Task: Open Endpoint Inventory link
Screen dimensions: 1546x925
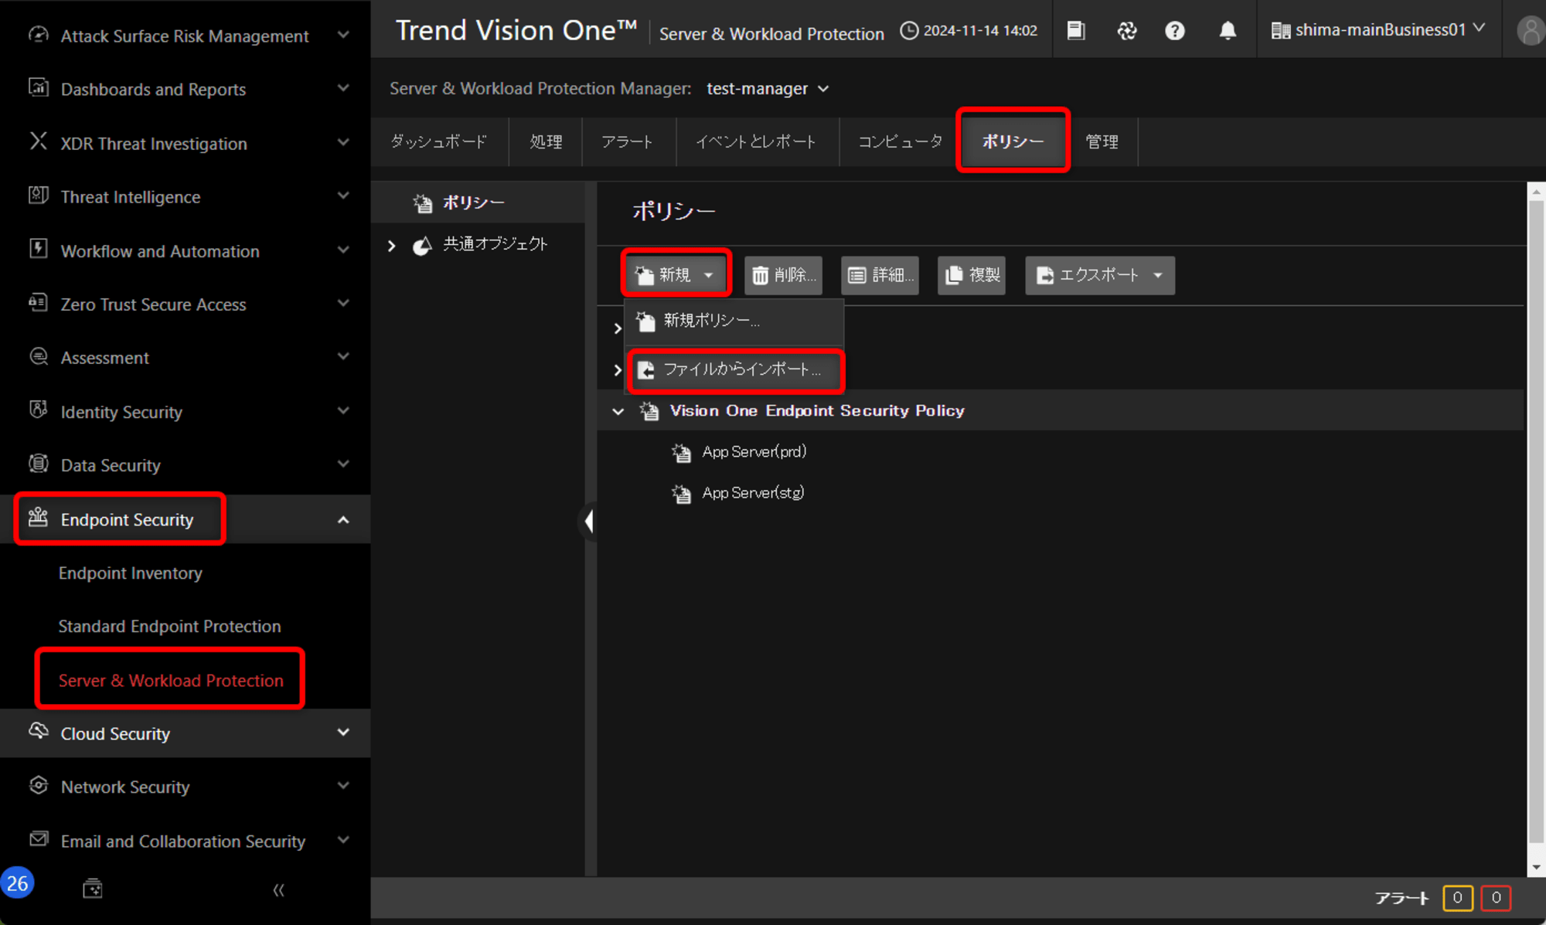Action: (x=130, y=573)
